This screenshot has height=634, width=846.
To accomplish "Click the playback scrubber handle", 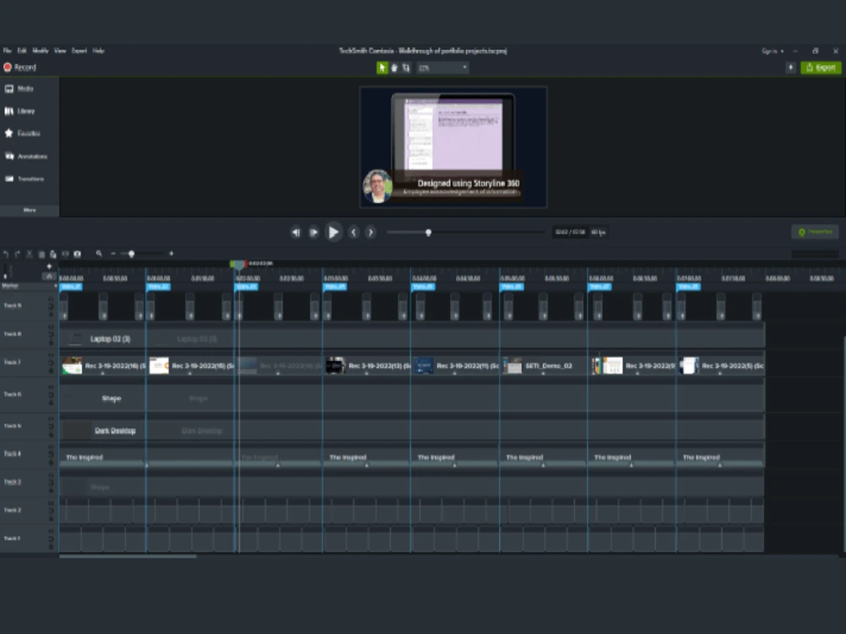I will coord(428,232).
